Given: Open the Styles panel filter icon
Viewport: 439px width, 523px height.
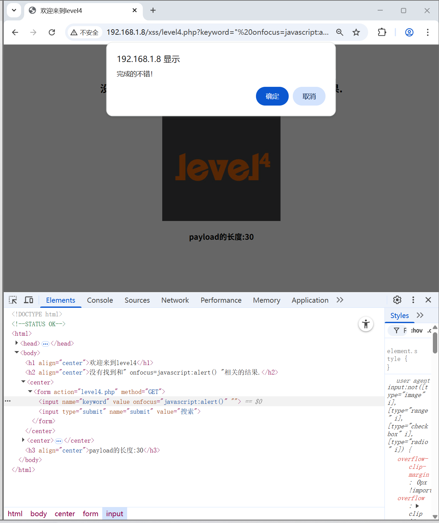Looking at the screenshot, I should 396,330.
